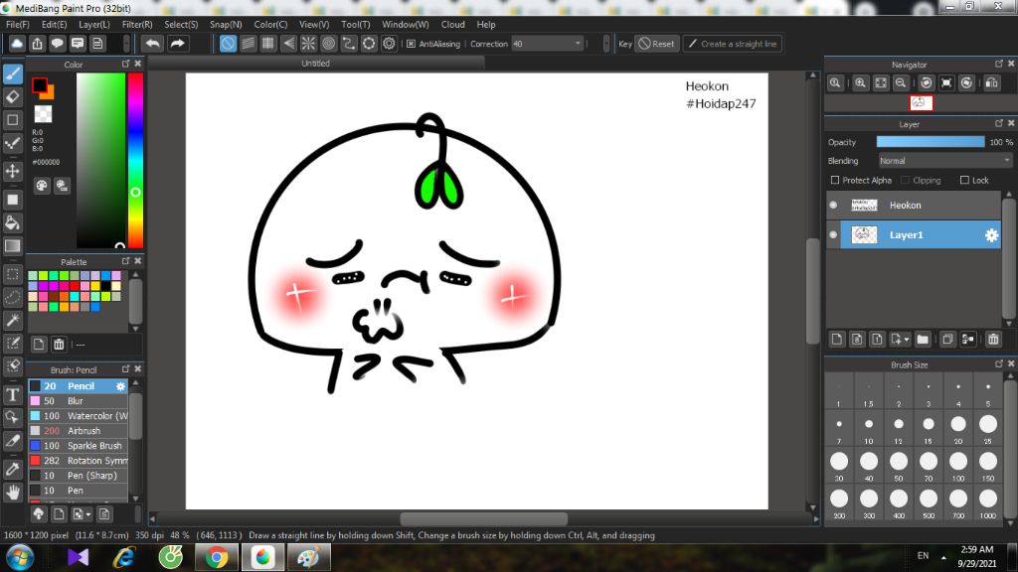Undock the Color panel
The width and height of the screenshot is (1018, 572).
pyautogui.click(x=126, y=64)
